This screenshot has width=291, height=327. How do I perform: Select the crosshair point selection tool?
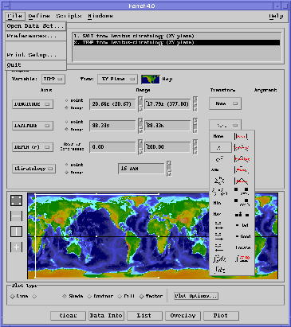16,247
